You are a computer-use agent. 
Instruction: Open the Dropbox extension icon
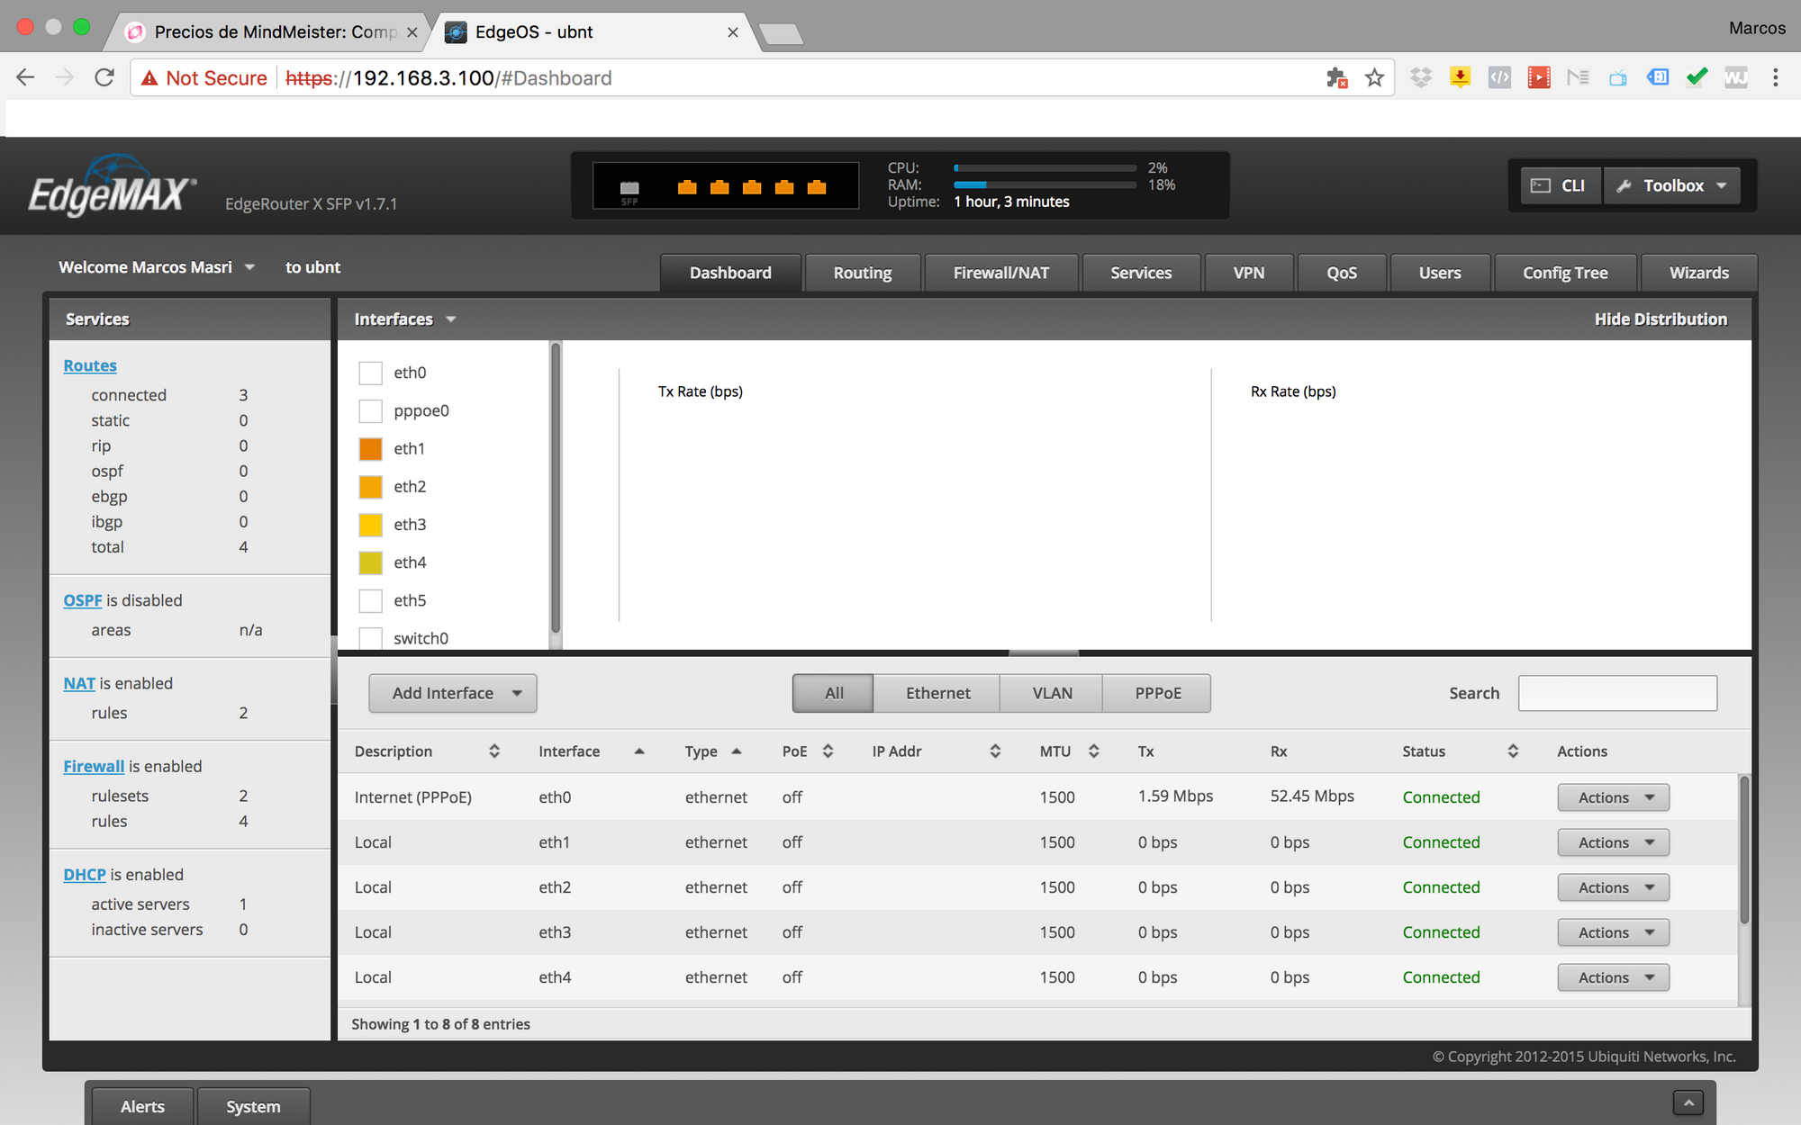click(1420, 78)
